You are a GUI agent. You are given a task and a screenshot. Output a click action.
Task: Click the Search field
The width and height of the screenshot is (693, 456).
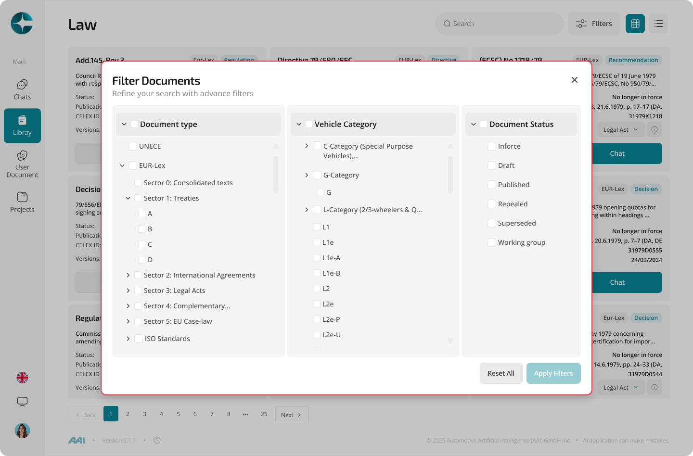point(500,24)
